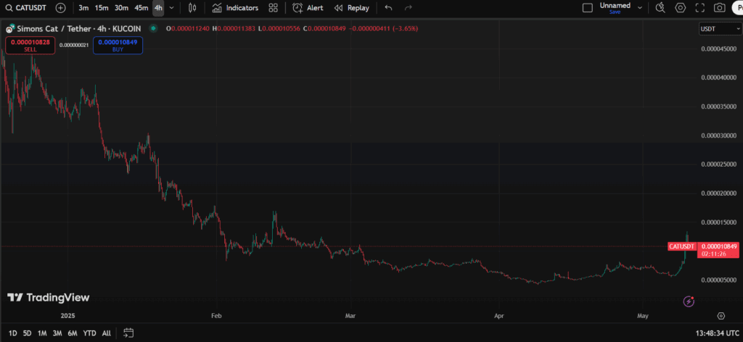Image resolution: width=743 pixels, height=342 pixels.
Task: Click the 13:48:34 UTC timezone clock
Action: click(x=710, y=333)
